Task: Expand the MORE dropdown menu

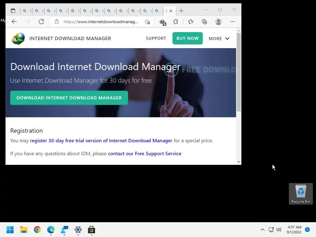Action: (x=219, y=39)
